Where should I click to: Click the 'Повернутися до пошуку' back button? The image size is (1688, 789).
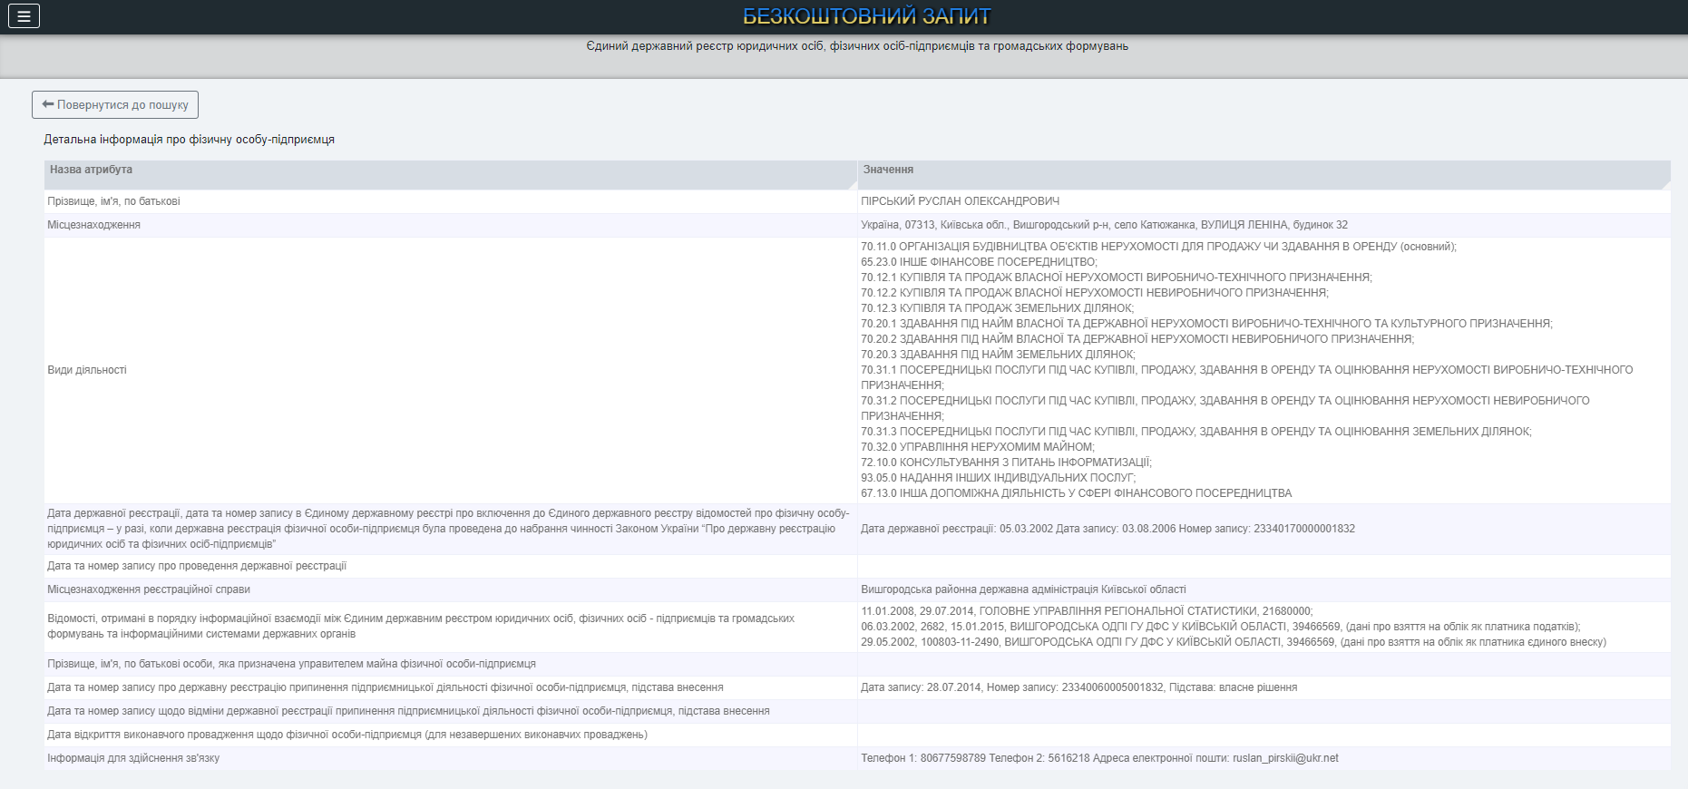(x=115, y=105)
